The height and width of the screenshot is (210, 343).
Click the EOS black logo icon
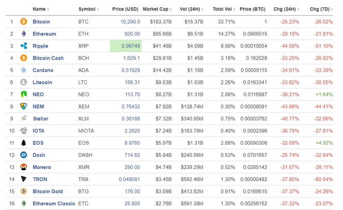pyautogui.click(x=24, y=143)
